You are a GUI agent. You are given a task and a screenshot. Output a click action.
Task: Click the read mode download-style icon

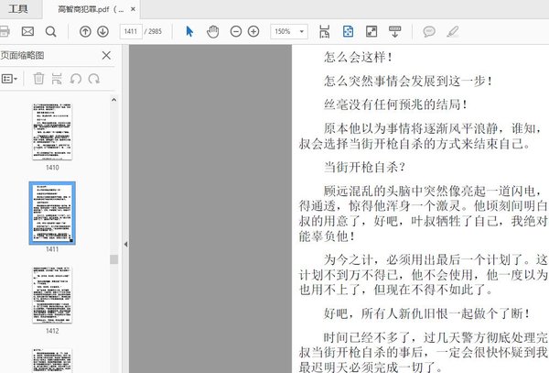pos(394,31)
